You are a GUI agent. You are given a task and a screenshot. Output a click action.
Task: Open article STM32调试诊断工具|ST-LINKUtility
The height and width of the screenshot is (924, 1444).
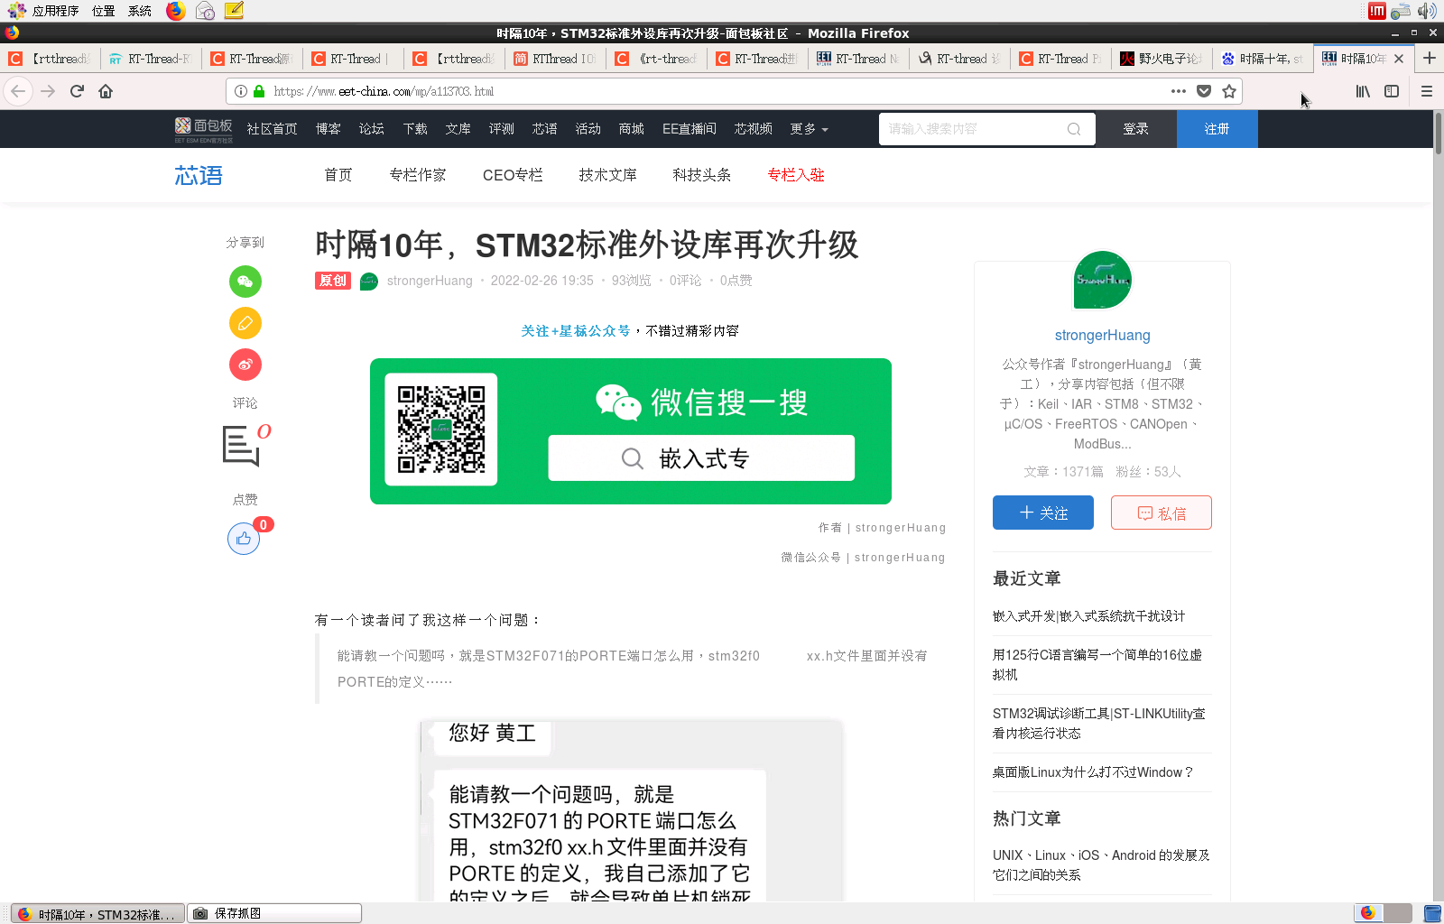tap(1099, 723)
